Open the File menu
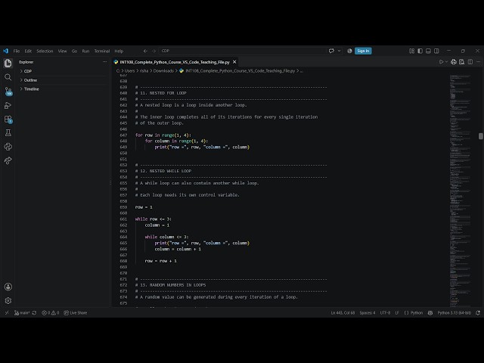This screenshot has width=484, height=363. (17, 51)
